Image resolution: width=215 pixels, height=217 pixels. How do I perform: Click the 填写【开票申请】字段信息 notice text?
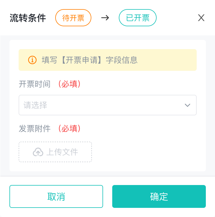(90, 60)
